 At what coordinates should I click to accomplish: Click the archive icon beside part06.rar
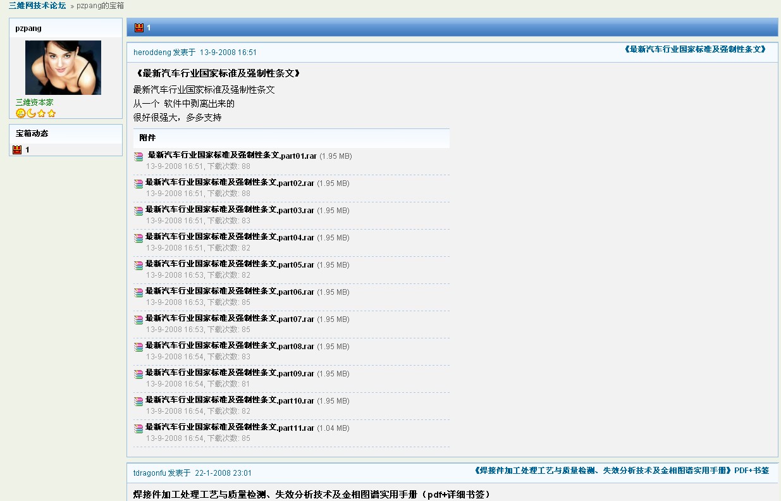pyautogui.click(x=138, y=293)
